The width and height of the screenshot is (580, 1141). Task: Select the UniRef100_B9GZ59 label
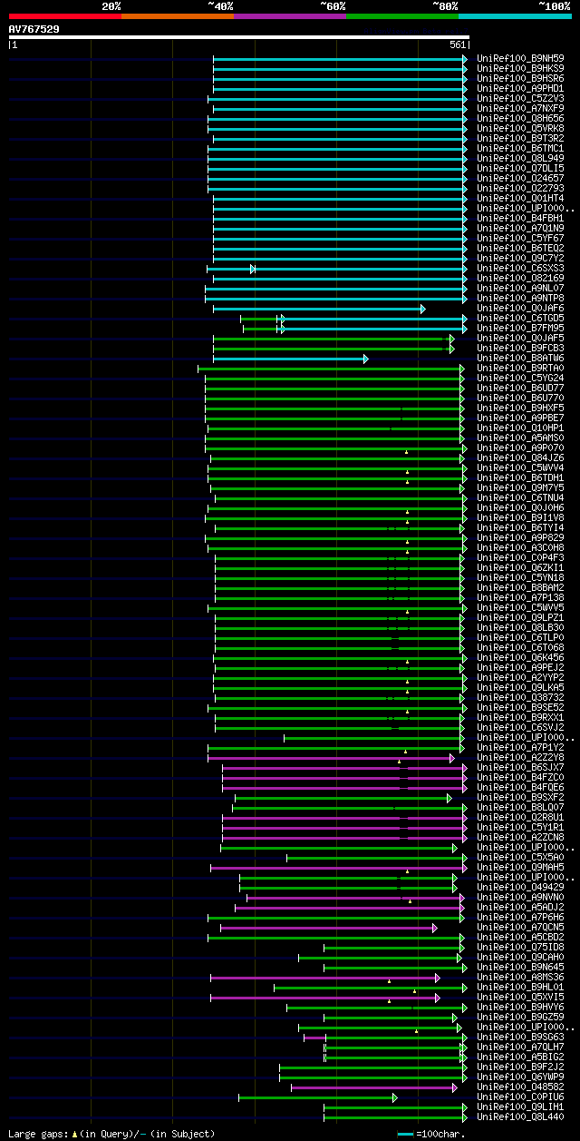520,1017
